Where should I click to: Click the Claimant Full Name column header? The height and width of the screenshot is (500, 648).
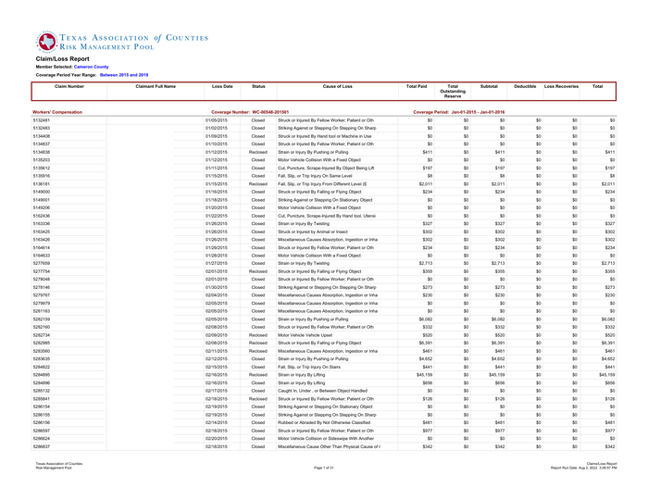pyautogui.click(x=156, y=86)
